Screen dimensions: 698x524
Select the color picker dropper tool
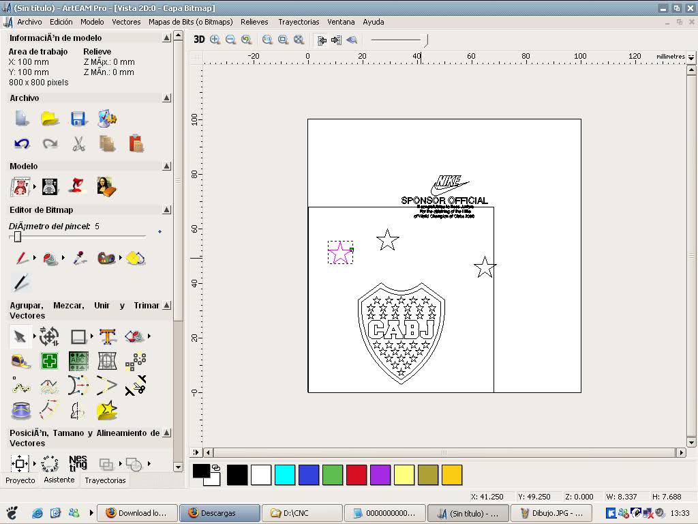[x=79, y=258]
